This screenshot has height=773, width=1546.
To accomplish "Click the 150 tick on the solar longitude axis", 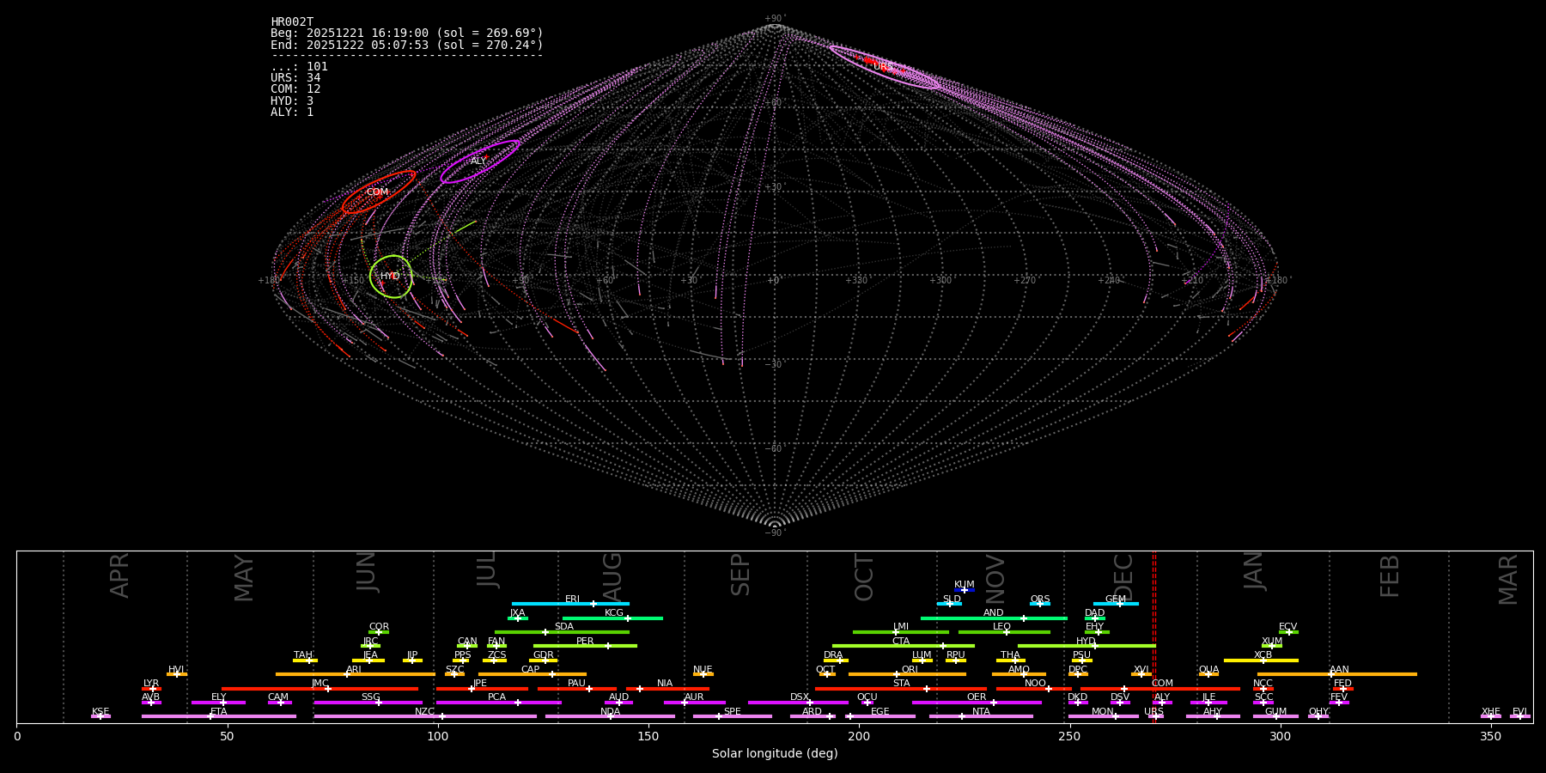I will pos(648,736).
